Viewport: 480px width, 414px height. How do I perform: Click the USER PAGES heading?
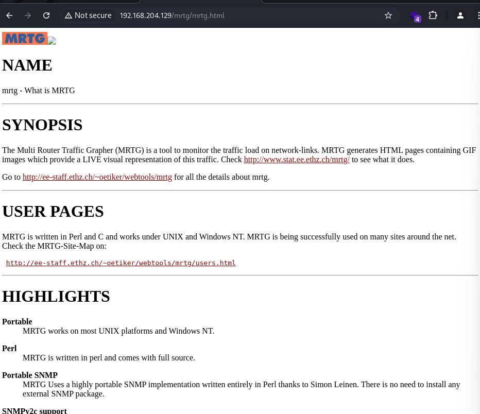coord(53,212)
